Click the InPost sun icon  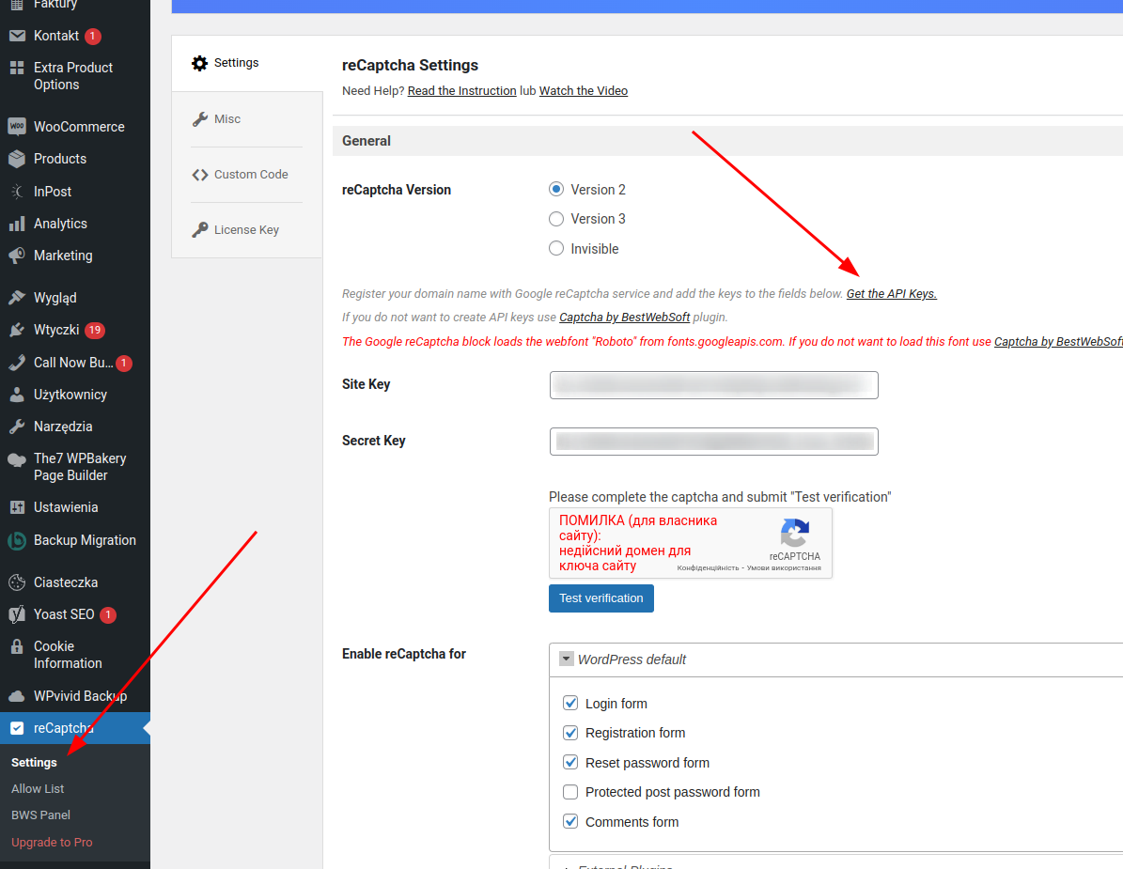pyautogui.click(x=17, y=191)
